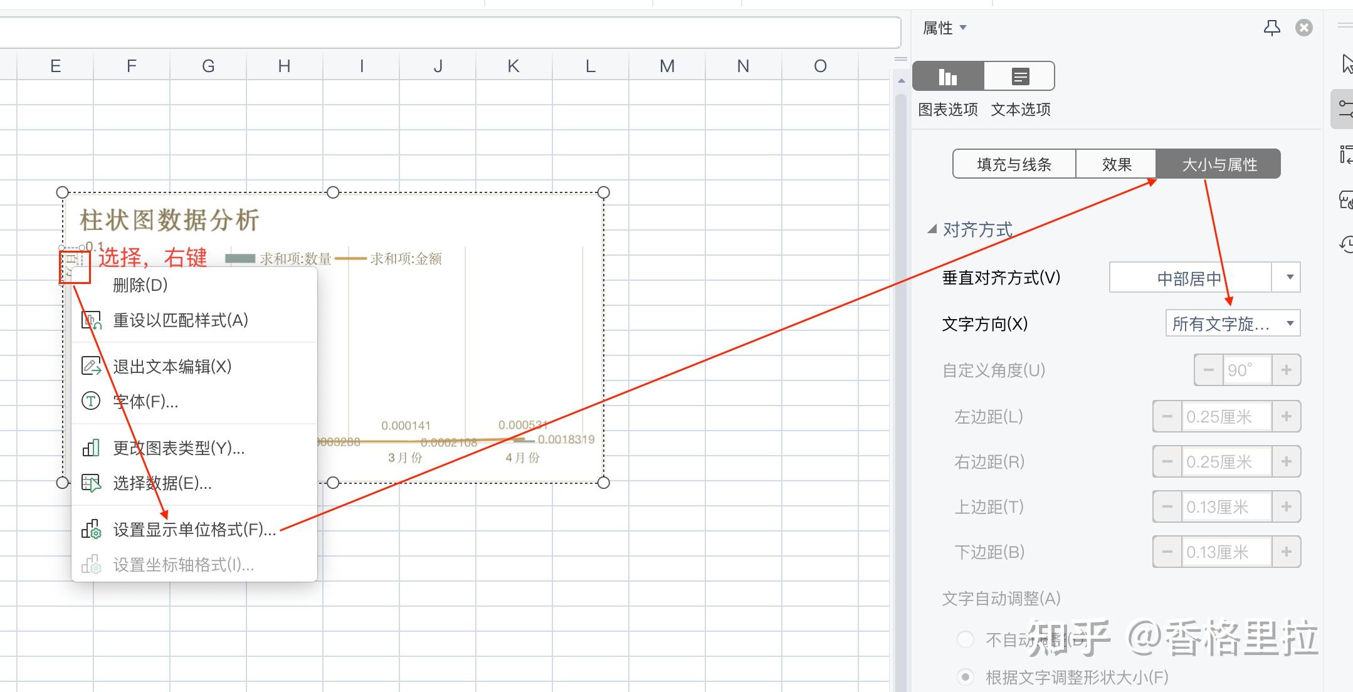Viewport: 1353px width, 692px height.
Task: Click axis label 3月份
Action: pyautogui.click(x=405, y=458)
